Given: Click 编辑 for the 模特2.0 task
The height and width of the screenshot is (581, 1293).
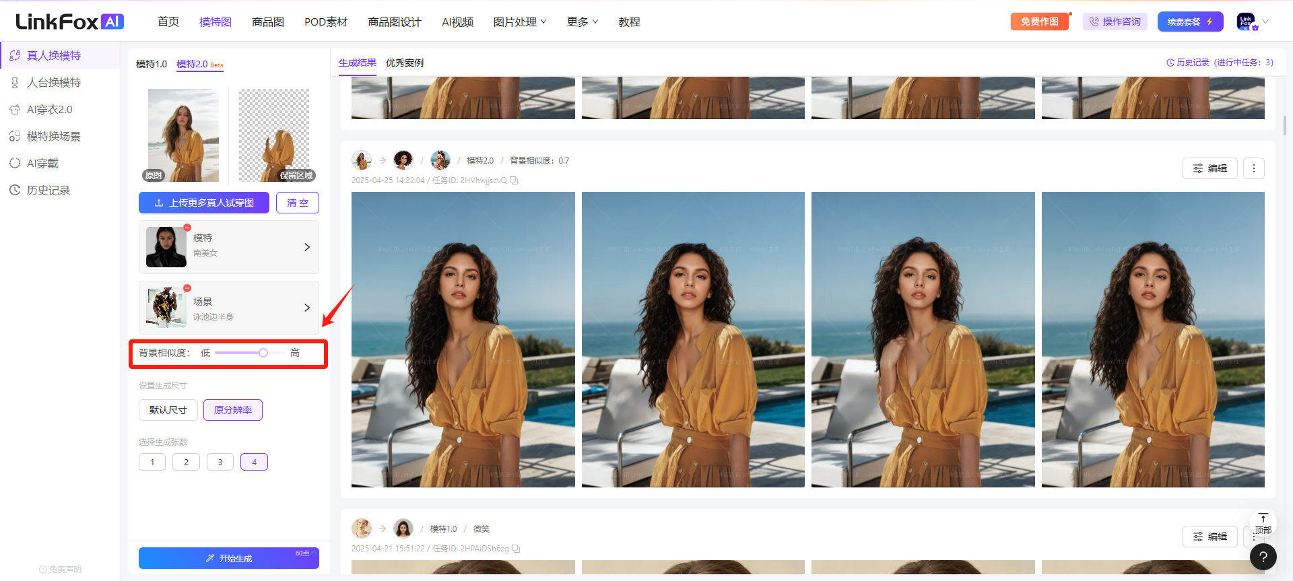Looking at the screenshot, I should coord(1210,168).
